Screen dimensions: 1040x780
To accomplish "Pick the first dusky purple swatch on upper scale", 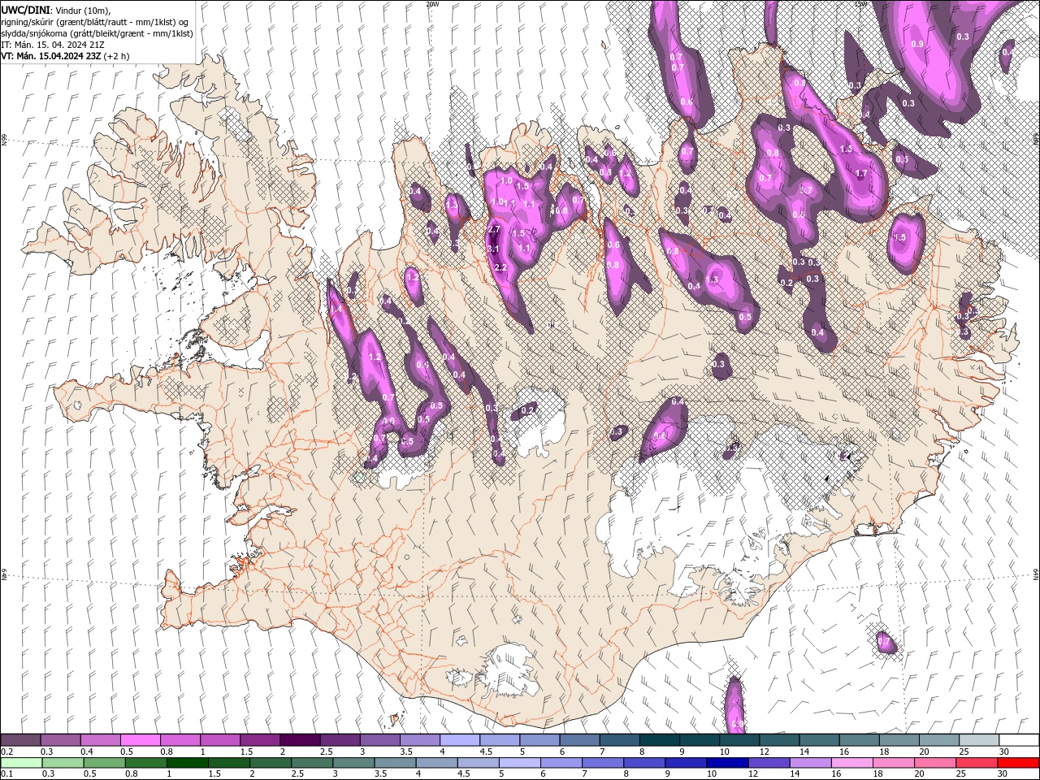I will [20, 740].
